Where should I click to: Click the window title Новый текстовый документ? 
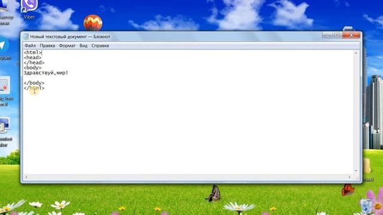(59, 36)
